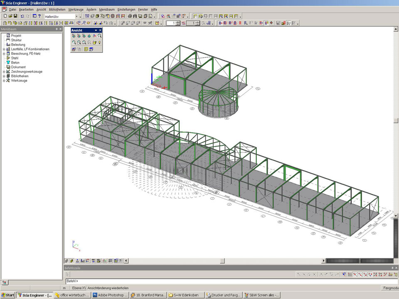
Task: Click the Undo arrow icon
Action: coord(22,16)
